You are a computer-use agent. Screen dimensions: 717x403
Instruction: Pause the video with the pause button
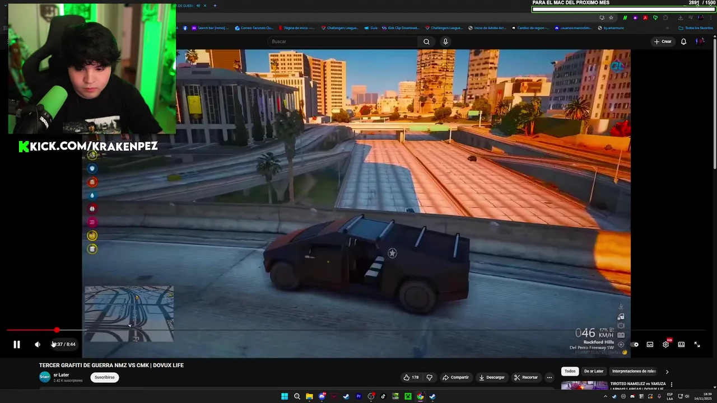click(x=17, y=344)
